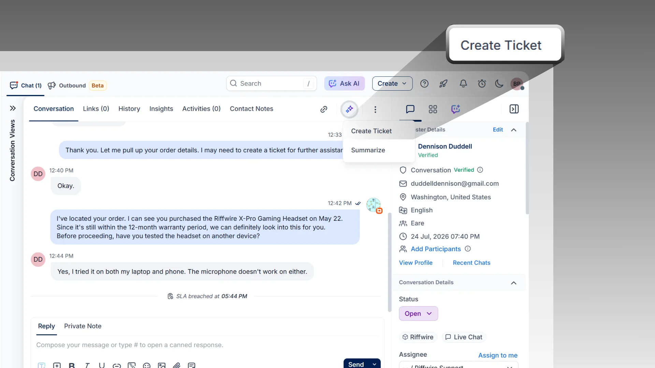Switch to the Reply tab

46,326
